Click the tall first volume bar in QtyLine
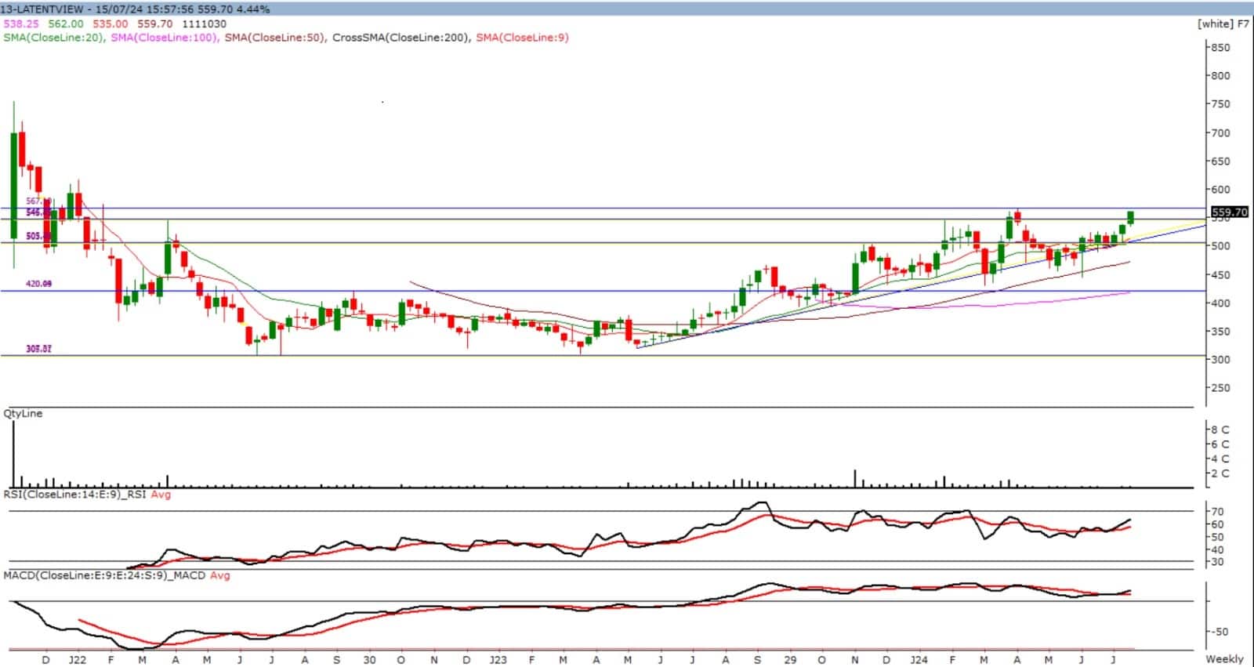This screenshot has height=667, width=1254. pyautogui.click(x=13, y=455)
